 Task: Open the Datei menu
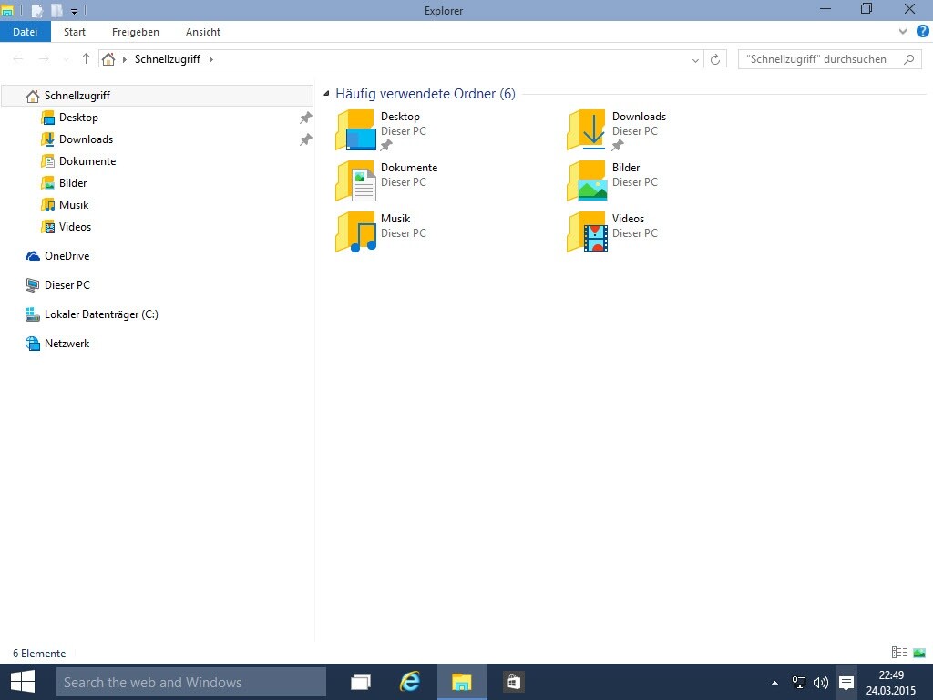[x=25, y=32]
